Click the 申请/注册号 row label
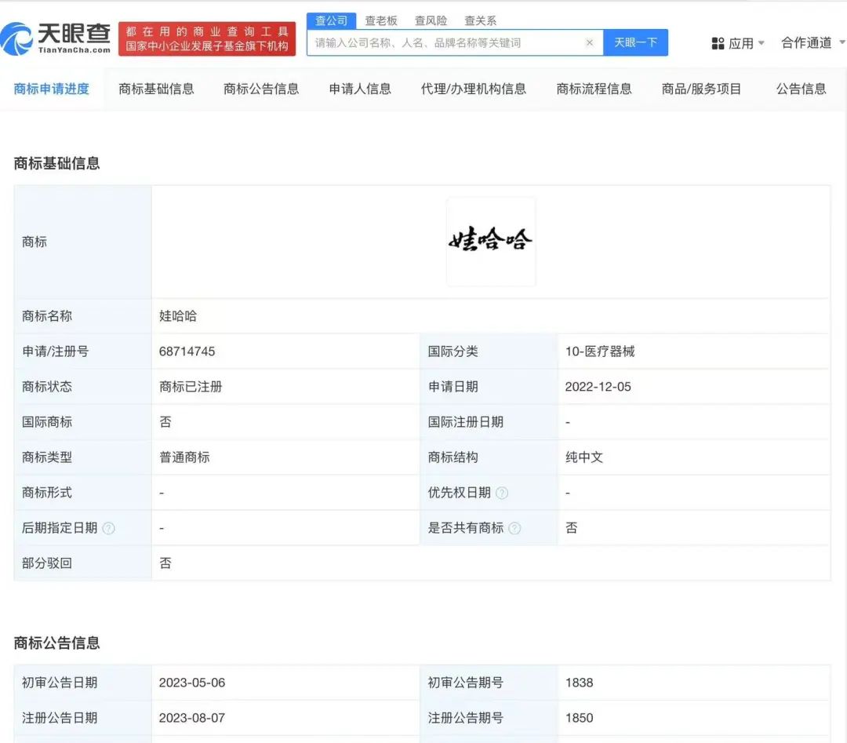Viewport: 847px width, 743px height. click(x=55, y=351)
